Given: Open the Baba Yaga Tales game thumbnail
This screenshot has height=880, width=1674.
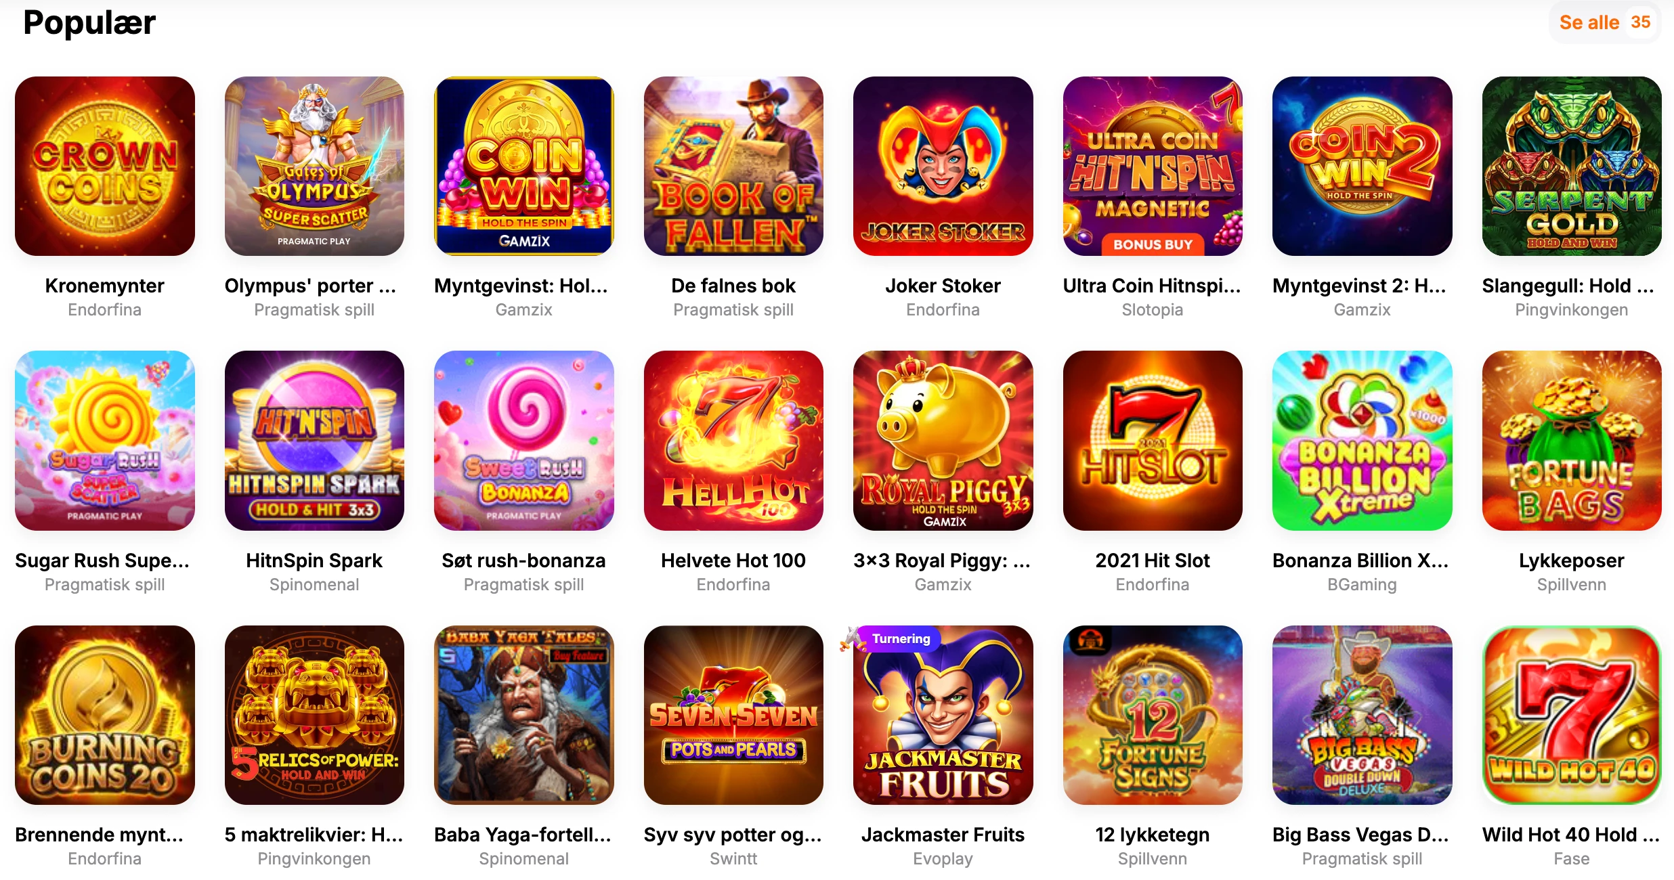Looking at the screenshot, I should [524, 715].
